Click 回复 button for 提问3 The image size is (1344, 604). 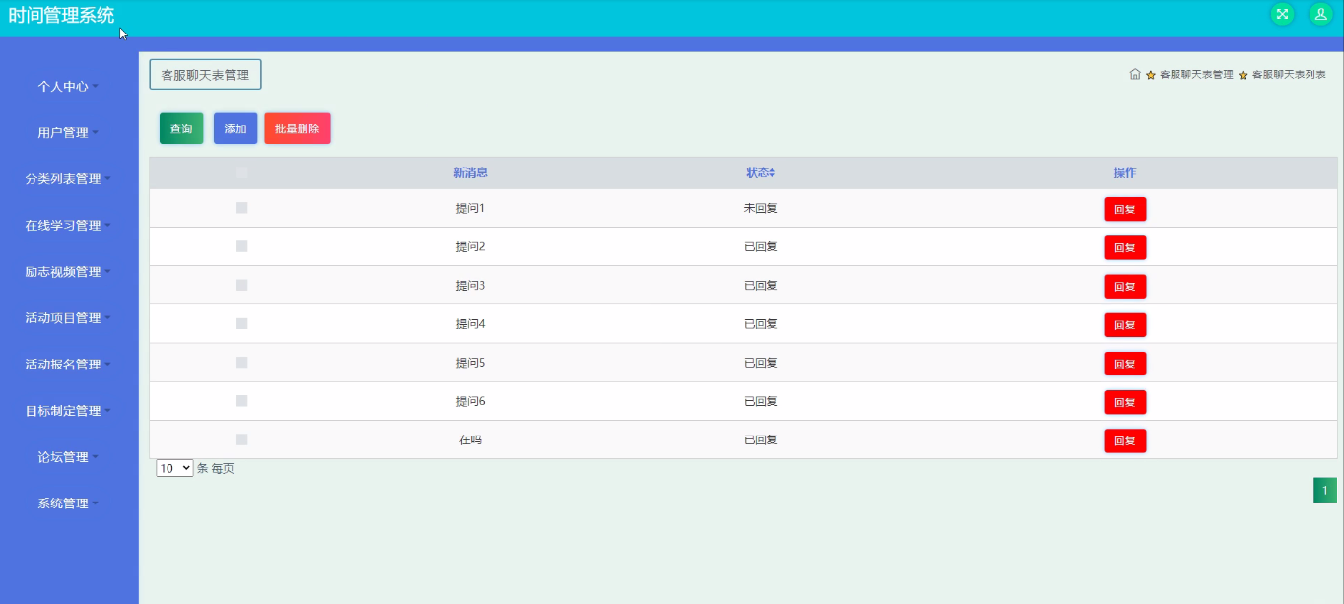(x=1124, y=287)
